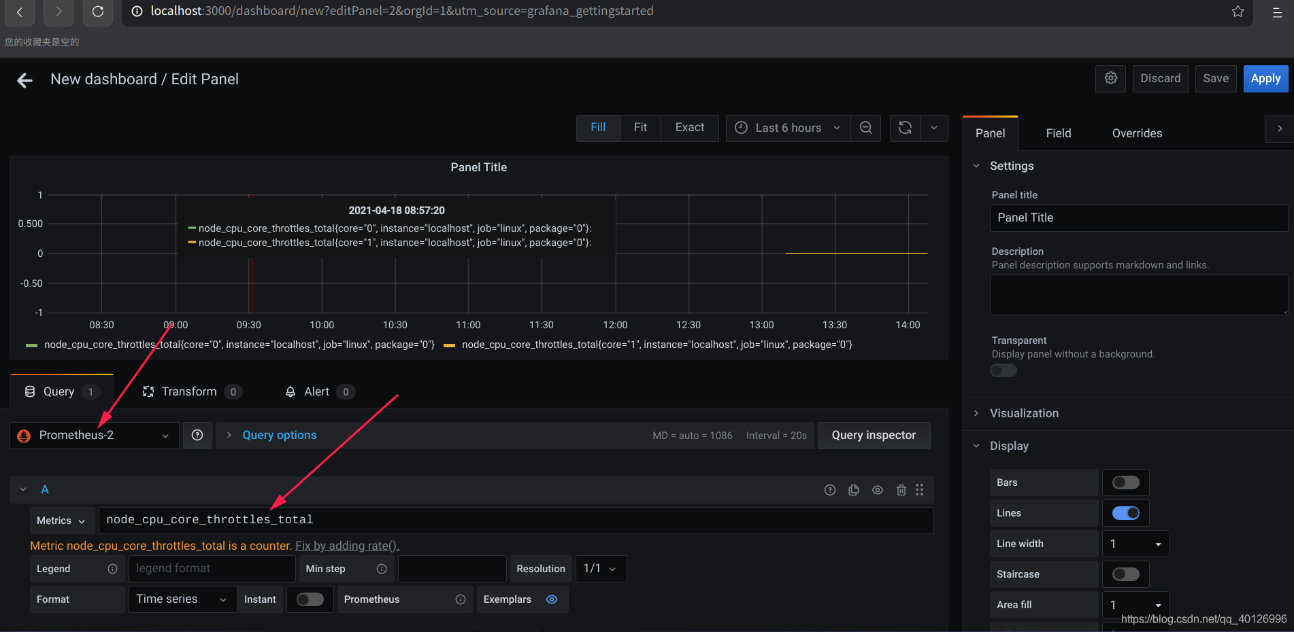Switch to the Overrides tab
1294x632 pixels.
[x=1137, y=133]
